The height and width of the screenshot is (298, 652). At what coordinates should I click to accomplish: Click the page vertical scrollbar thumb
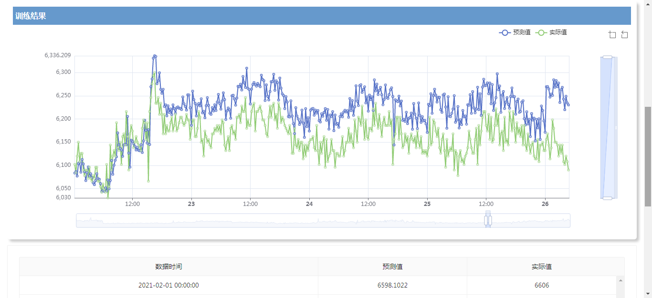pos(648,156)
